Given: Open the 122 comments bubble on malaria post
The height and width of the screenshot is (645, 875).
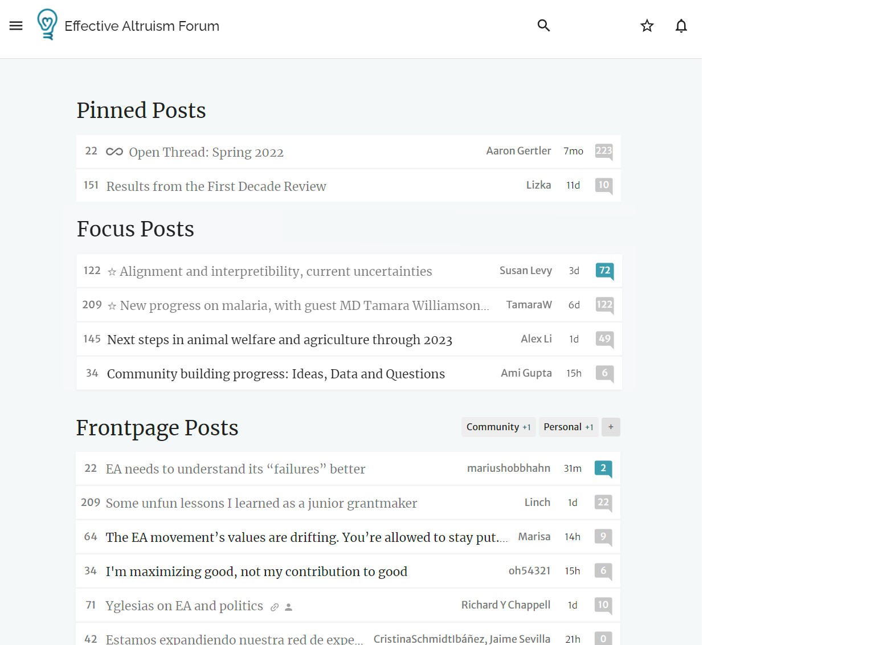Looking at the screenshot, I should coord(604,305).
